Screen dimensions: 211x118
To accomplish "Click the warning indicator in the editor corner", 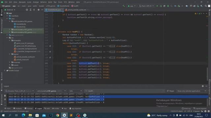I will coord(196,13).
